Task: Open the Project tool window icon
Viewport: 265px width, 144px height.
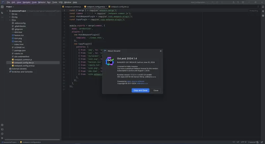Action: pos(2,7)
